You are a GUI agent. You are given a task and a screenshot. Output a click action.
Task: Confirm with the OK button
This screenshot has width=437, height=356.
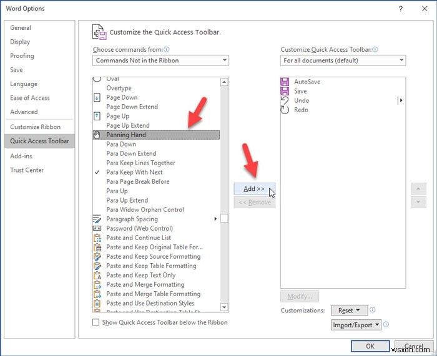click(370, 346)
